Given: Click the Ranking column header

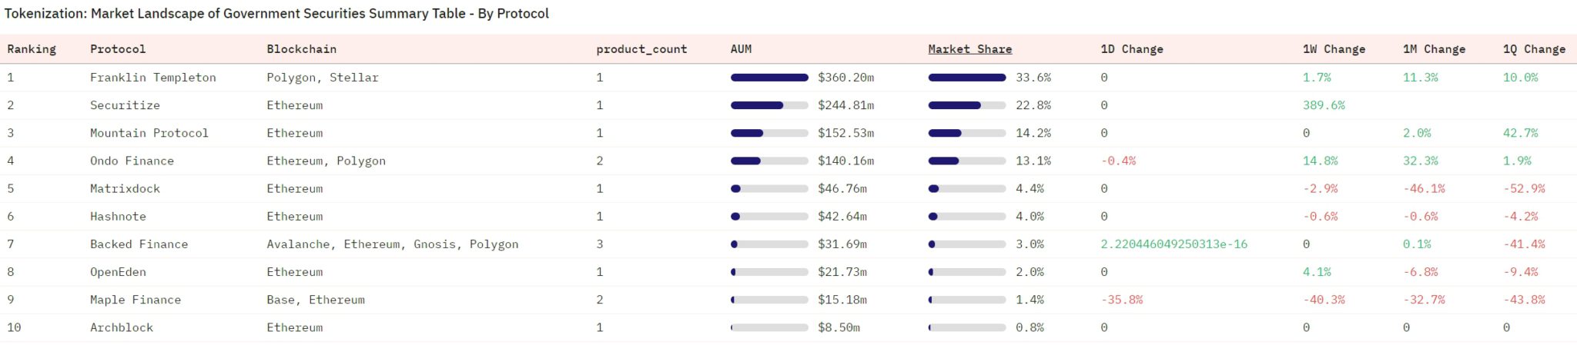Looking at the screenshot, I should pyautogui.click(x=32, y=49).
